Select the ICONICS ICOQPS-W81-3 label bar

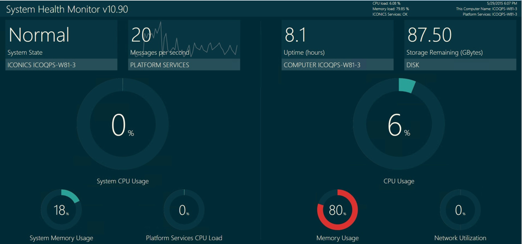(x=61, y=65)
